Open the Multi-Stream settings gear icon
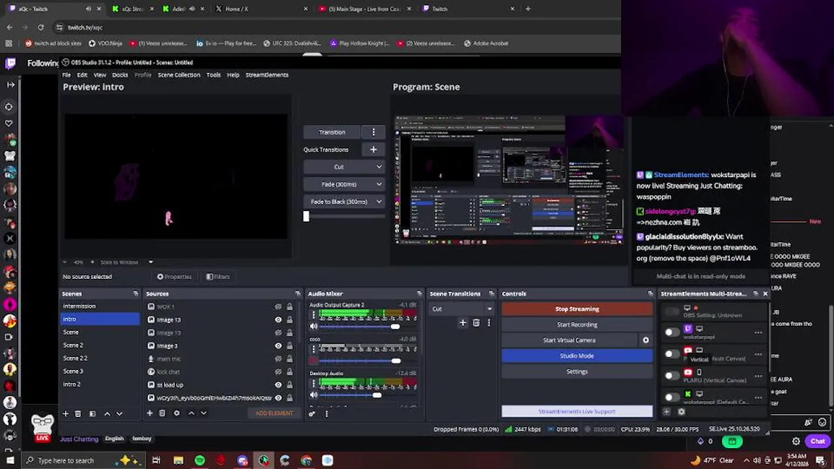This screenshot has width=834, height=469. pyautogui.click(x=682, y=412)
